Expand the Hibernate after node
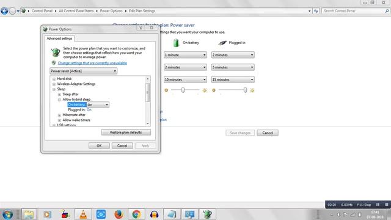Screen dimensions: 391x220 pyautogui.click(x=59, y=116)
